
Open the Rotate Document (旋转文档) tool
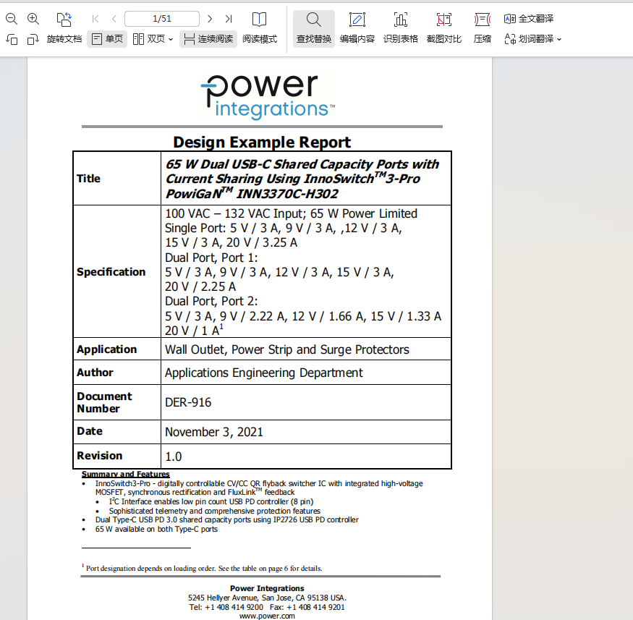(64, 28)
